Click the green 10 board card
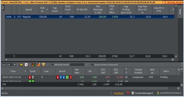The image size is (184, 97). [x=67, y=77]
